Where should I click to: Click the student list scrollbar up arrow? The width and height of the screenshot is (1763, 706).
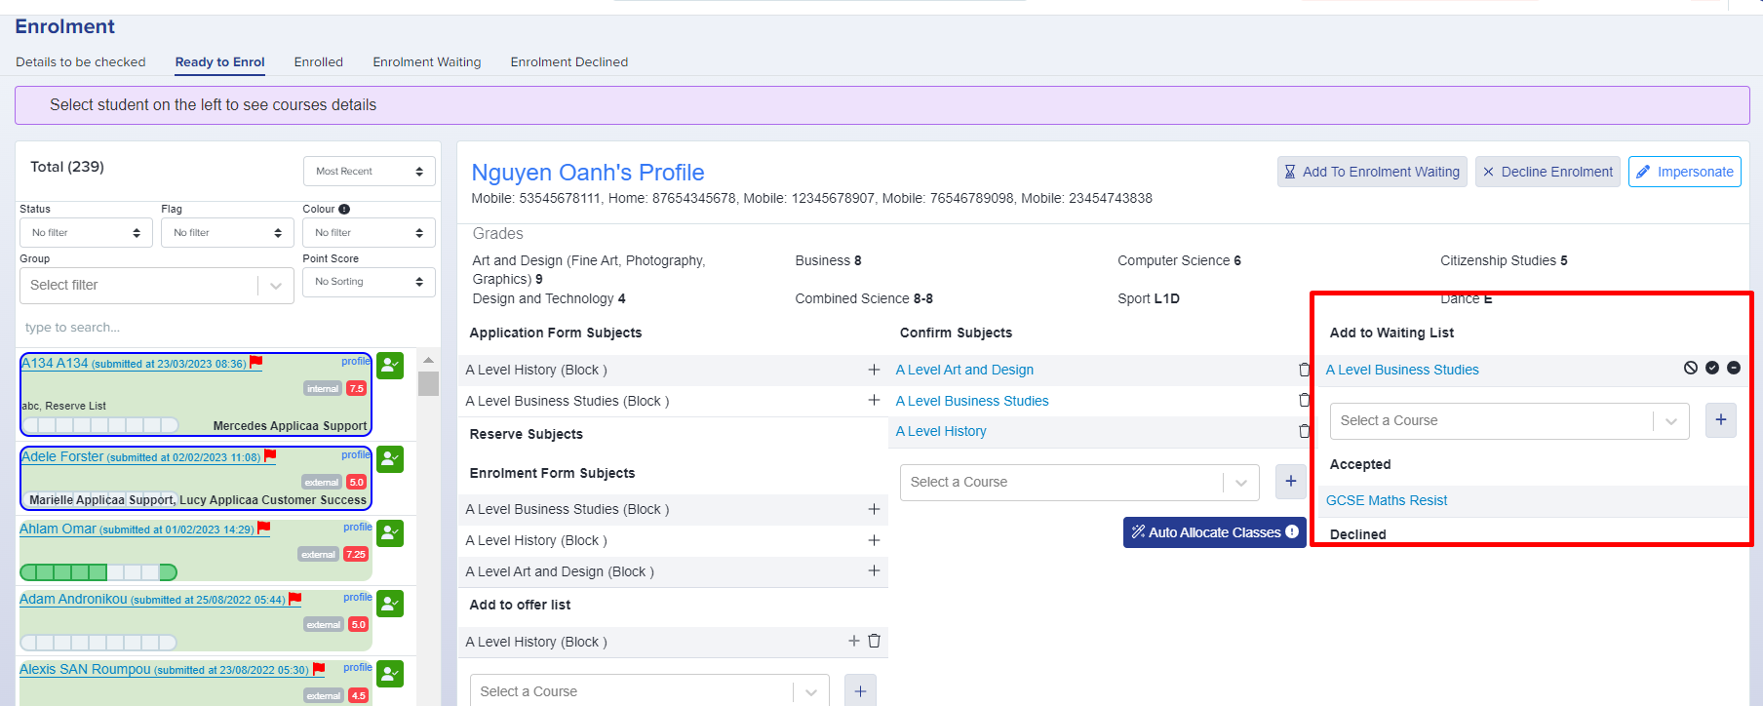coord(428,361)
